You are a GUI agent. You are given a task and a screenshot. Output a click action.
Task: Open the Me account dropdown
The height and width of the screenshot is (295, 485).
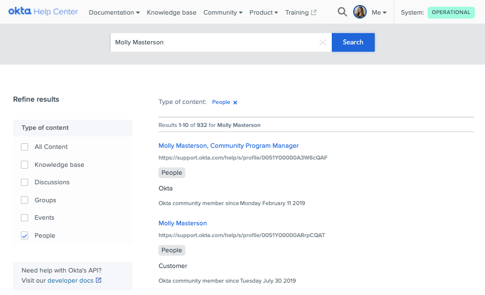[x=379, y=12]
